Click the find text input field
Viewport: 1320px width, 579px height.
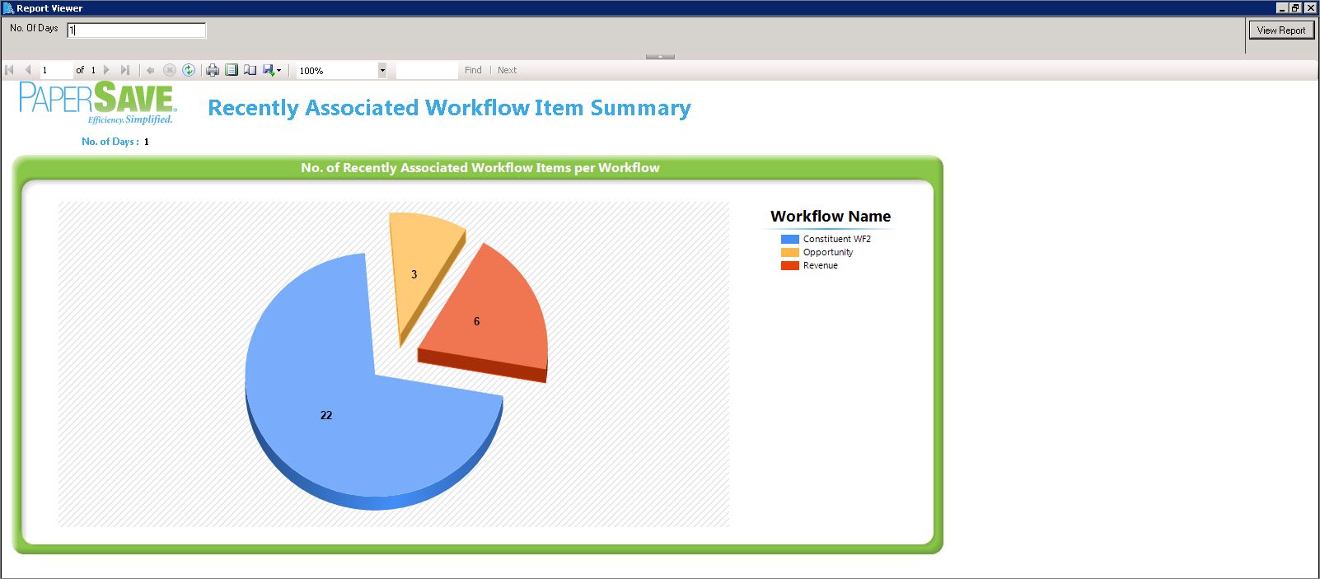426,70
